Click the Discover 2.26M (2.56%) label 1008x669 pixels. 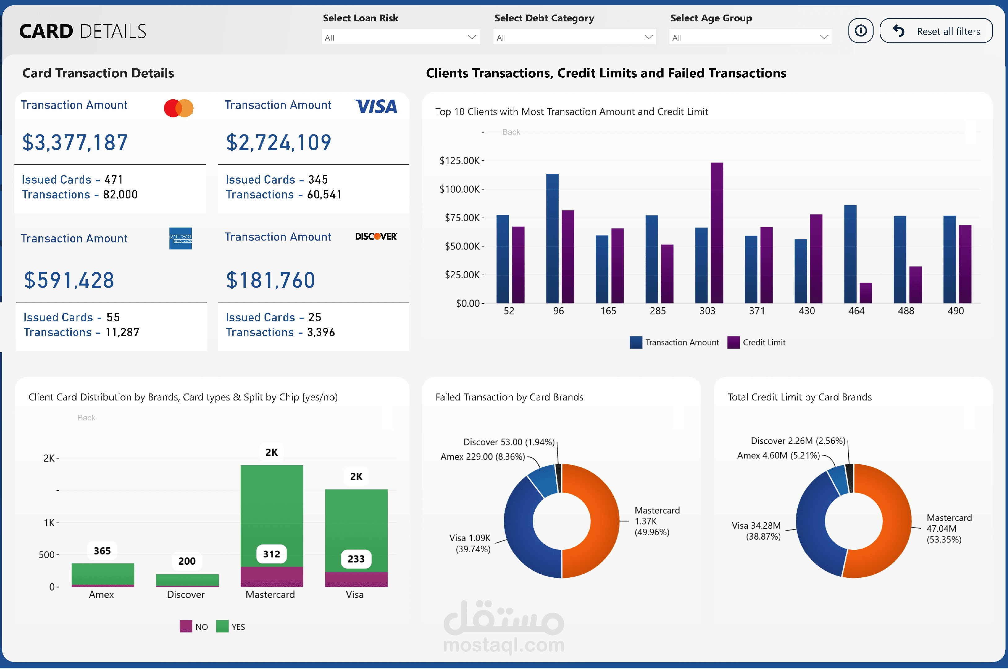pos(798,441)
